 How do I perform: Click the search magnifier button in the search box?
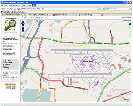tap(130, 9)
